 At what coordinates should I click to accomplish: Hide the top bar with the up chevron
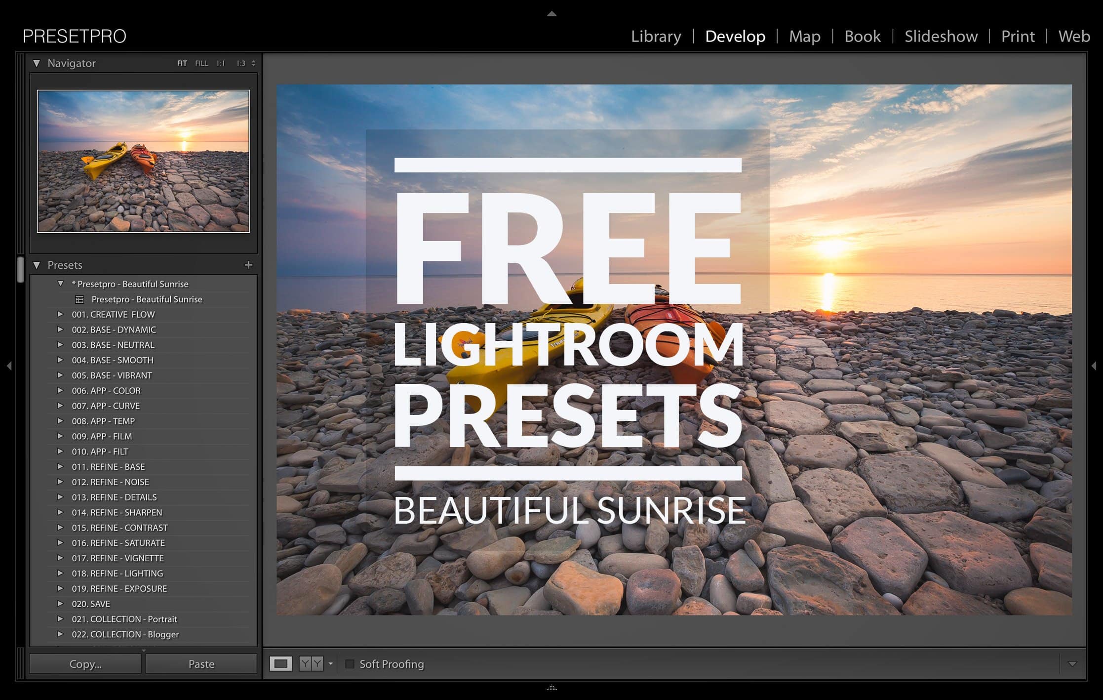551,13
